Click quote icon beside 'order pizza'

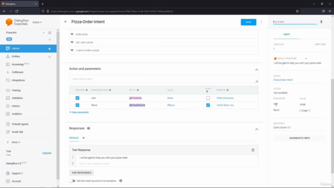(x=72, y=34)
